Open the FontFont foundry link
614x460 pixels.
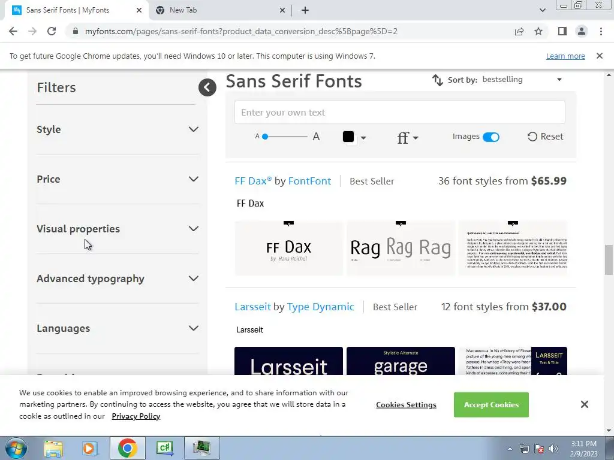[309, 181]
